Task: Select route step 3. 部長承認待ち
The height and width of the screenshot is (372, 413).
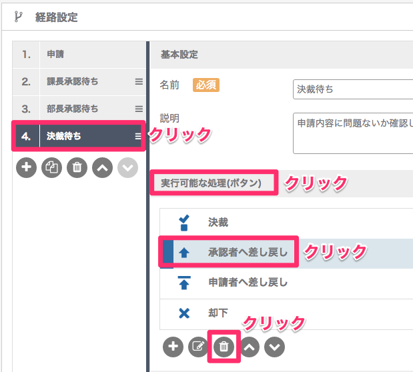Action: click(x=79, y=109)
